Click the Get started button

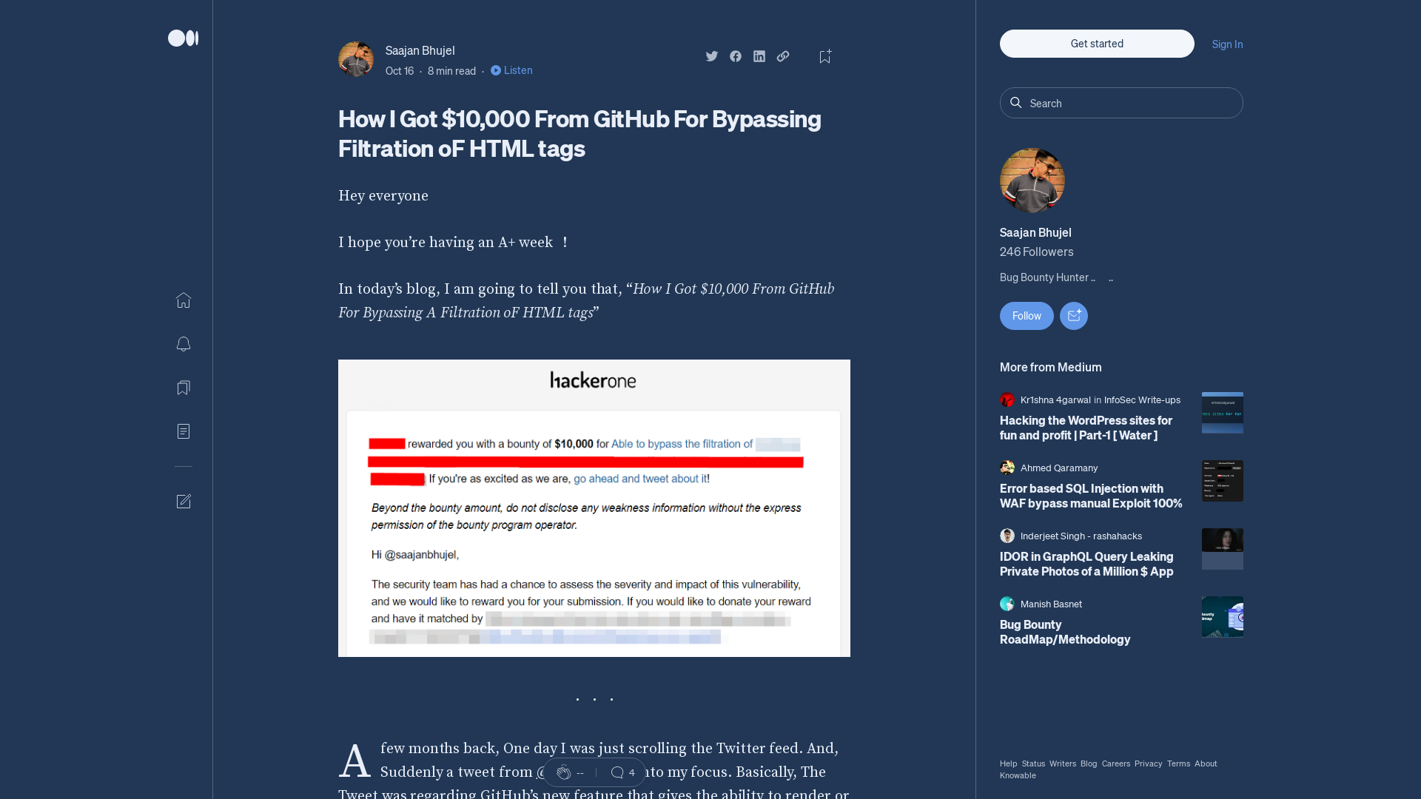coord(1096,44)
